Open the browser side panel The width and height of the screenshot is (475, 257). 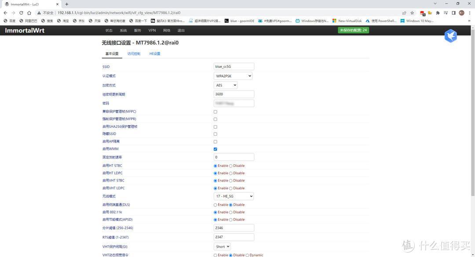pyautogui.click(x=453, y=13)
